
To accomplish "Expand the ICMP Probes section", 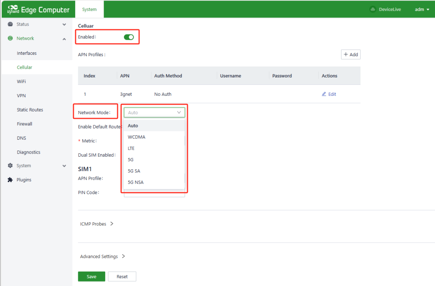I will tap(97, 224).
